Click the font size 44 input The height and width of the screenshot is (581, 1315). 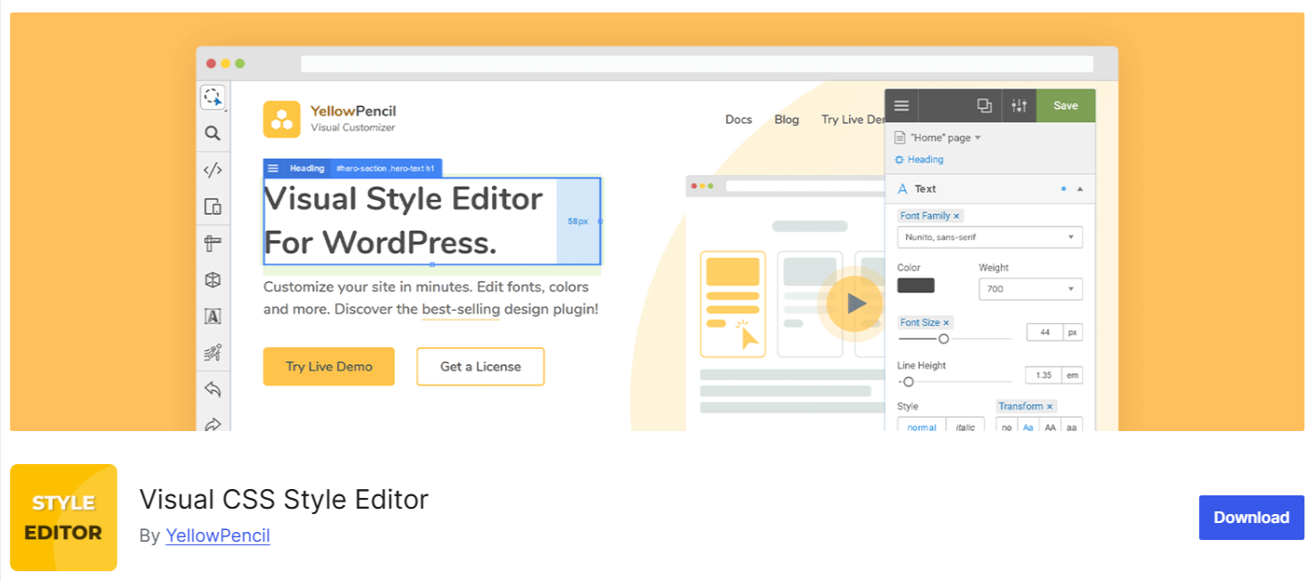click(x=1045, y=332)
